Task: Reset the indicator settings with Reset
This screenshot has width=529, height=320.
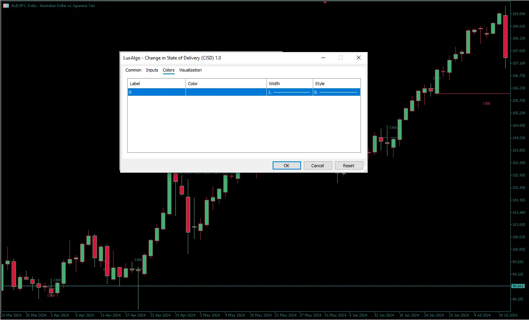Action: click(349, 166)
